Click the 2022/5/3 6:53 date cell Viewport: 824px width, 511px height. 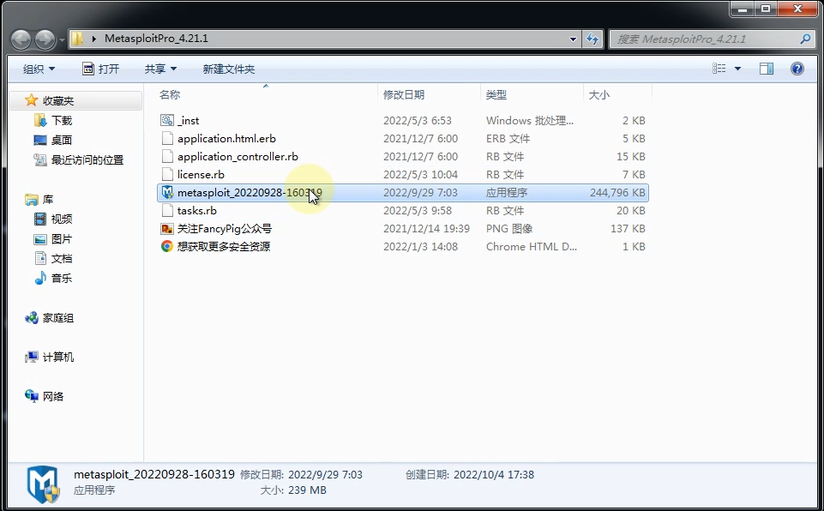pyautogui.click(x=418, y=120)
